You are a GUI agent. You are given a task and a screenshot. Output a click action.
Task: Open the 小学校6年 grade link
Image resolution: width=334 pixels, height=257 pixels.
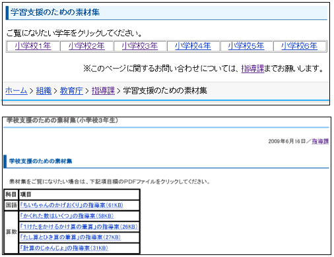pos(300,46)
